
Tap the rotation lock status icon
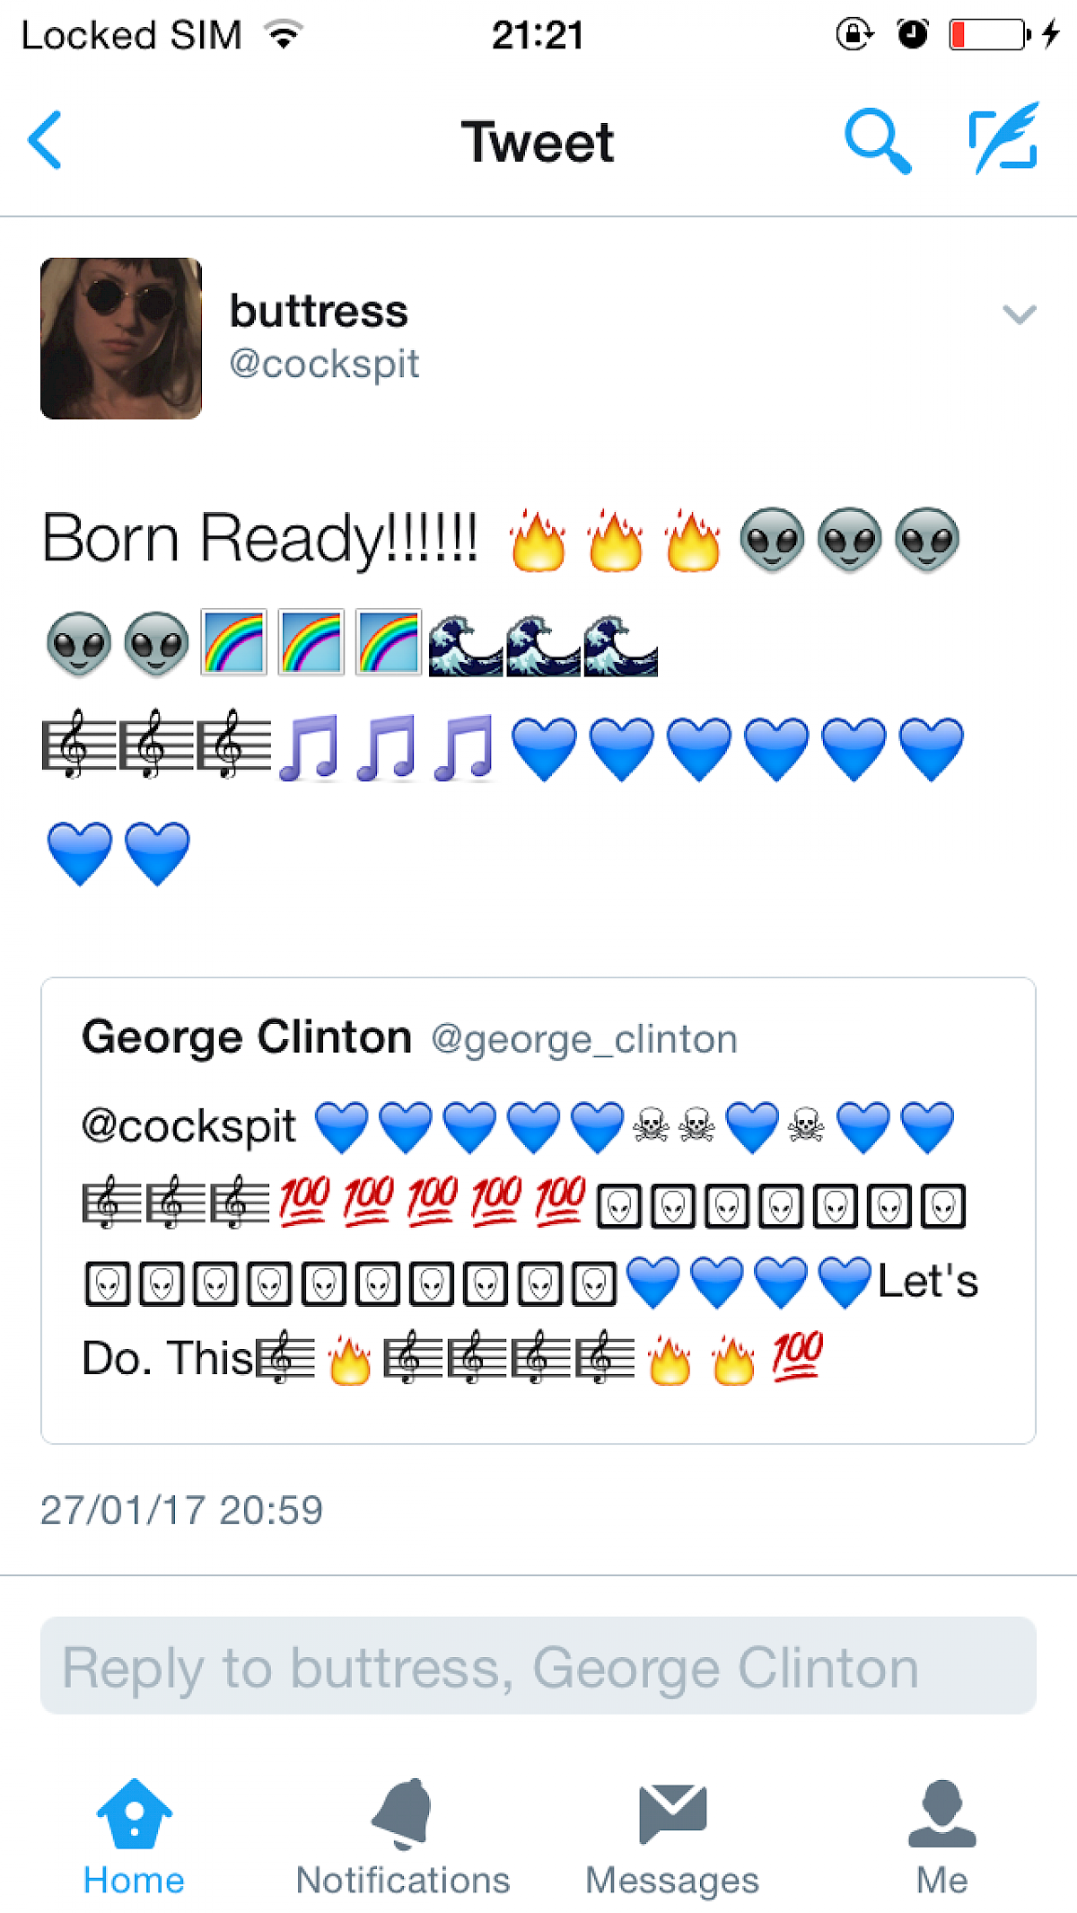click(854, 35)
